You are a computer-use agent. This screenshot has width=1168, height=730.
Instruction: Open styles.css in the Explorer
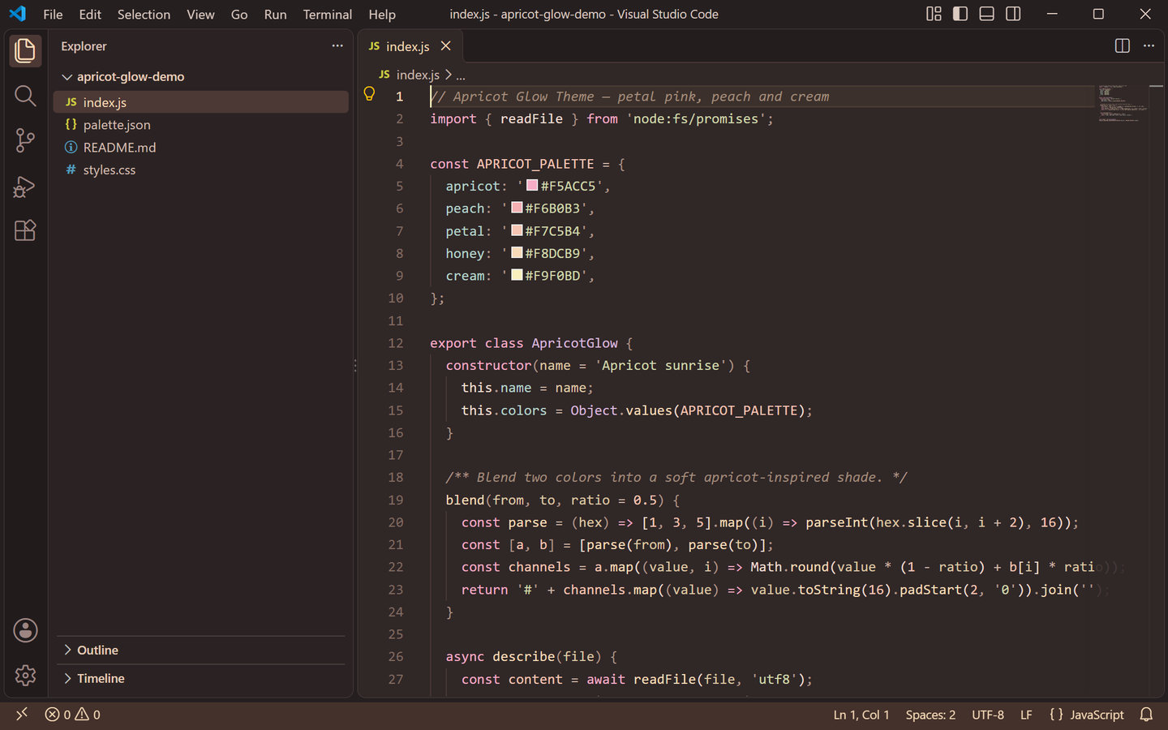(201, 170)
